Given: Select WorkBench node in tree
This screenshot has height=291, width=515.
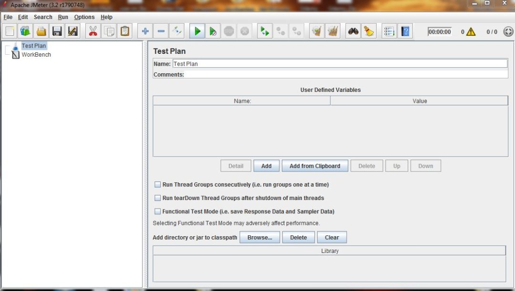Looking at the screenshot, I should (36, 55).
